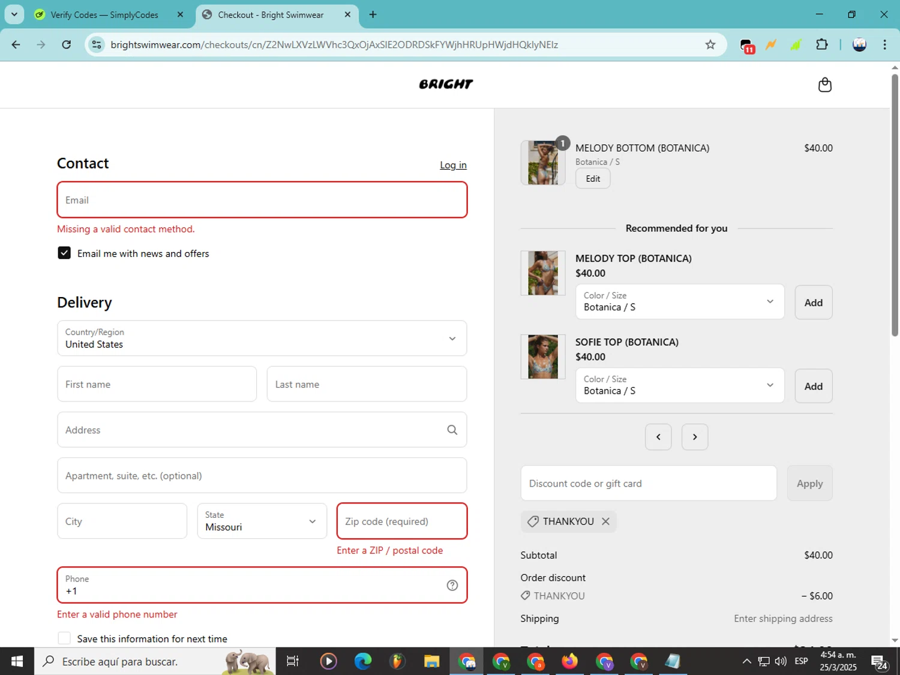The width and height of the screenshot is (900, 675).
Task: Click the Discount code or gift card field
Action: [x=649, y=483]
